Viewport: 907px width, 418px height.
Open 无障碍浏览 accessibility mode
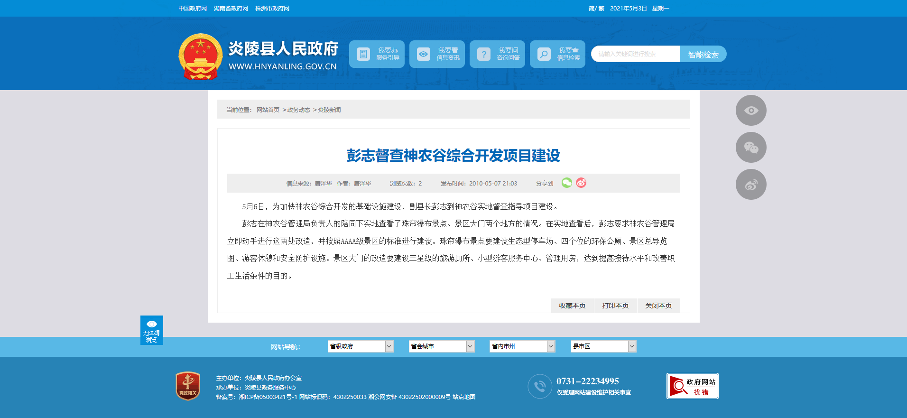coord(152,330)
